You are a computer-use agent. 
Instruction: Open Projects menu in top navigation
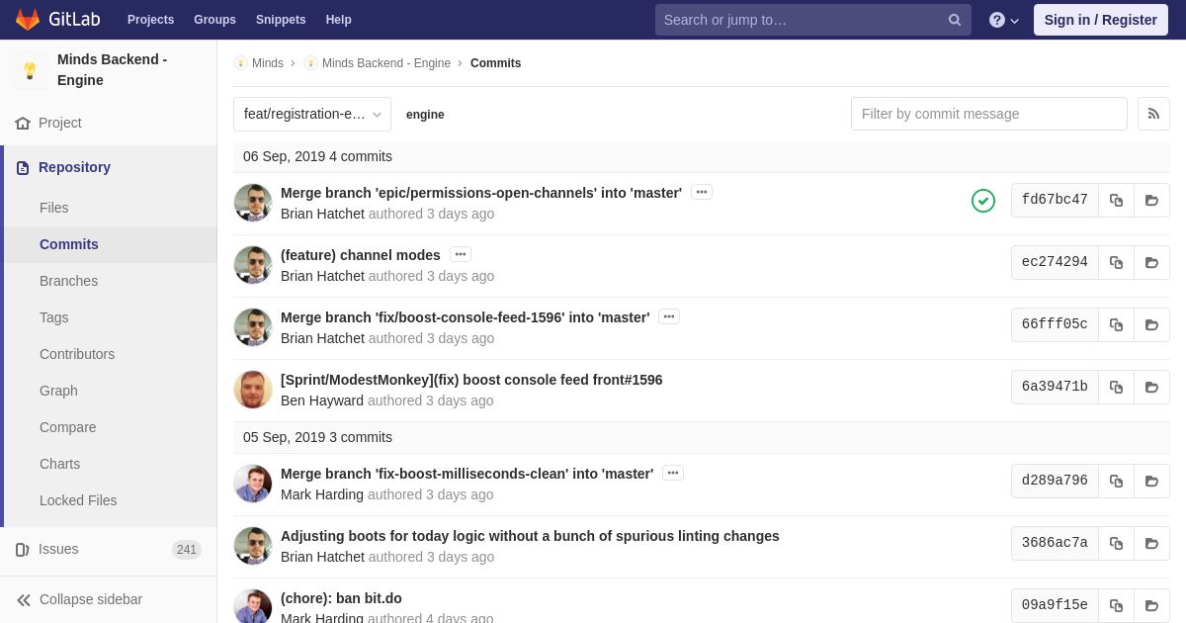tap(150, 20)
